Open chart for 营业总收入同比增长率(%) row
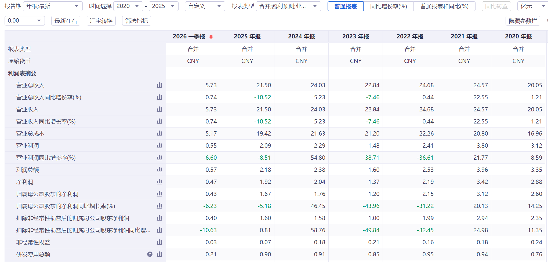The width and height of the screenshot is (548, 262). [159, 97]
